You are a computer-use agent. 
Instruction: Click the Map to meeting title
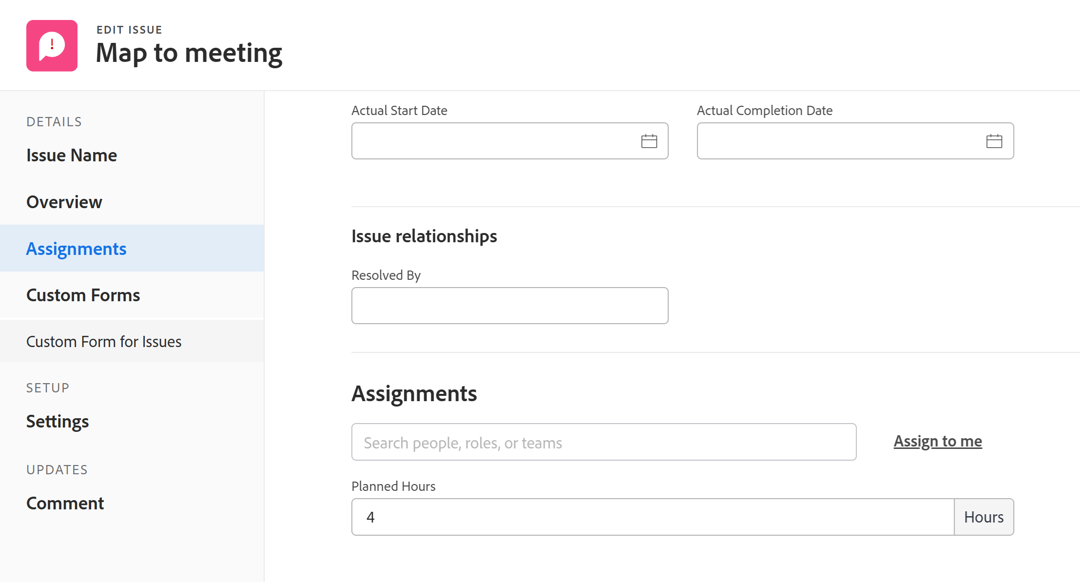click(x=189, y=53)
